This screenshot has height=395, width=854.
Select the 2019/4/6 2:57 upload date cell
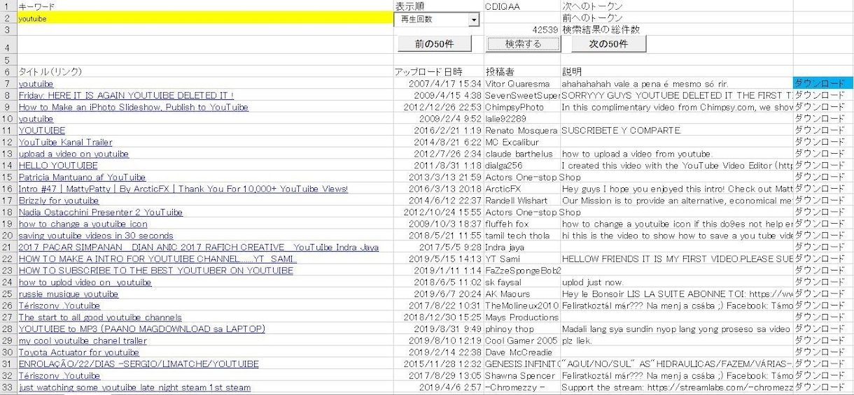tap(438, 387)
